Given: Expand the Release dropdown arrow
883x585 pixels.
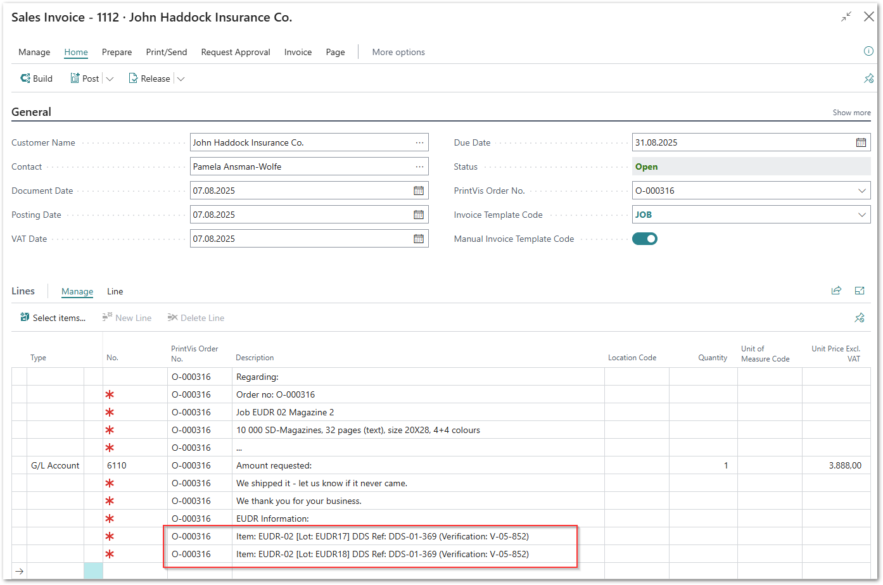Looking at the screenshot, I should [x=181, y=79].
